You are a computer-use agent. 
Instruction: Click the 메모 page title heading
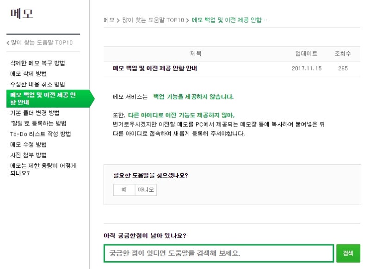22,14
